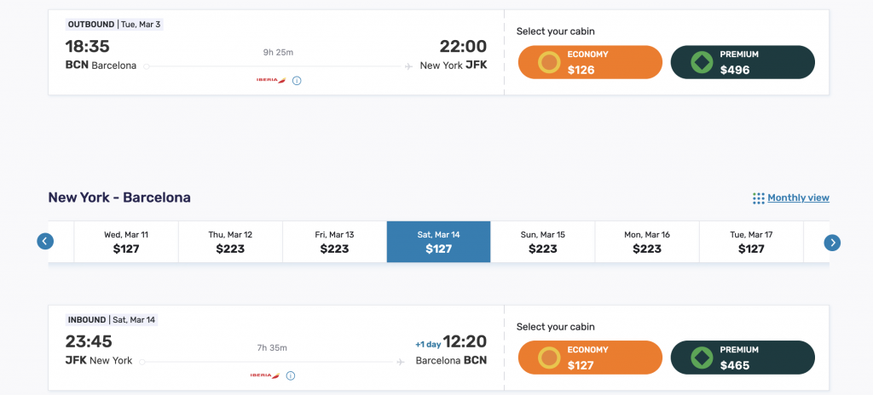Open the Monthly view link
Image resolution: width=873 pixels, height=395 pixels.
pos(798,198)
